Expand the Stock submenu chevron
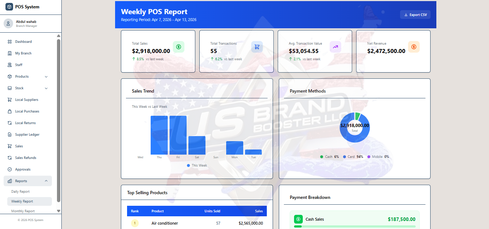This screenshot has height=229, width=489. coord(46,88)
